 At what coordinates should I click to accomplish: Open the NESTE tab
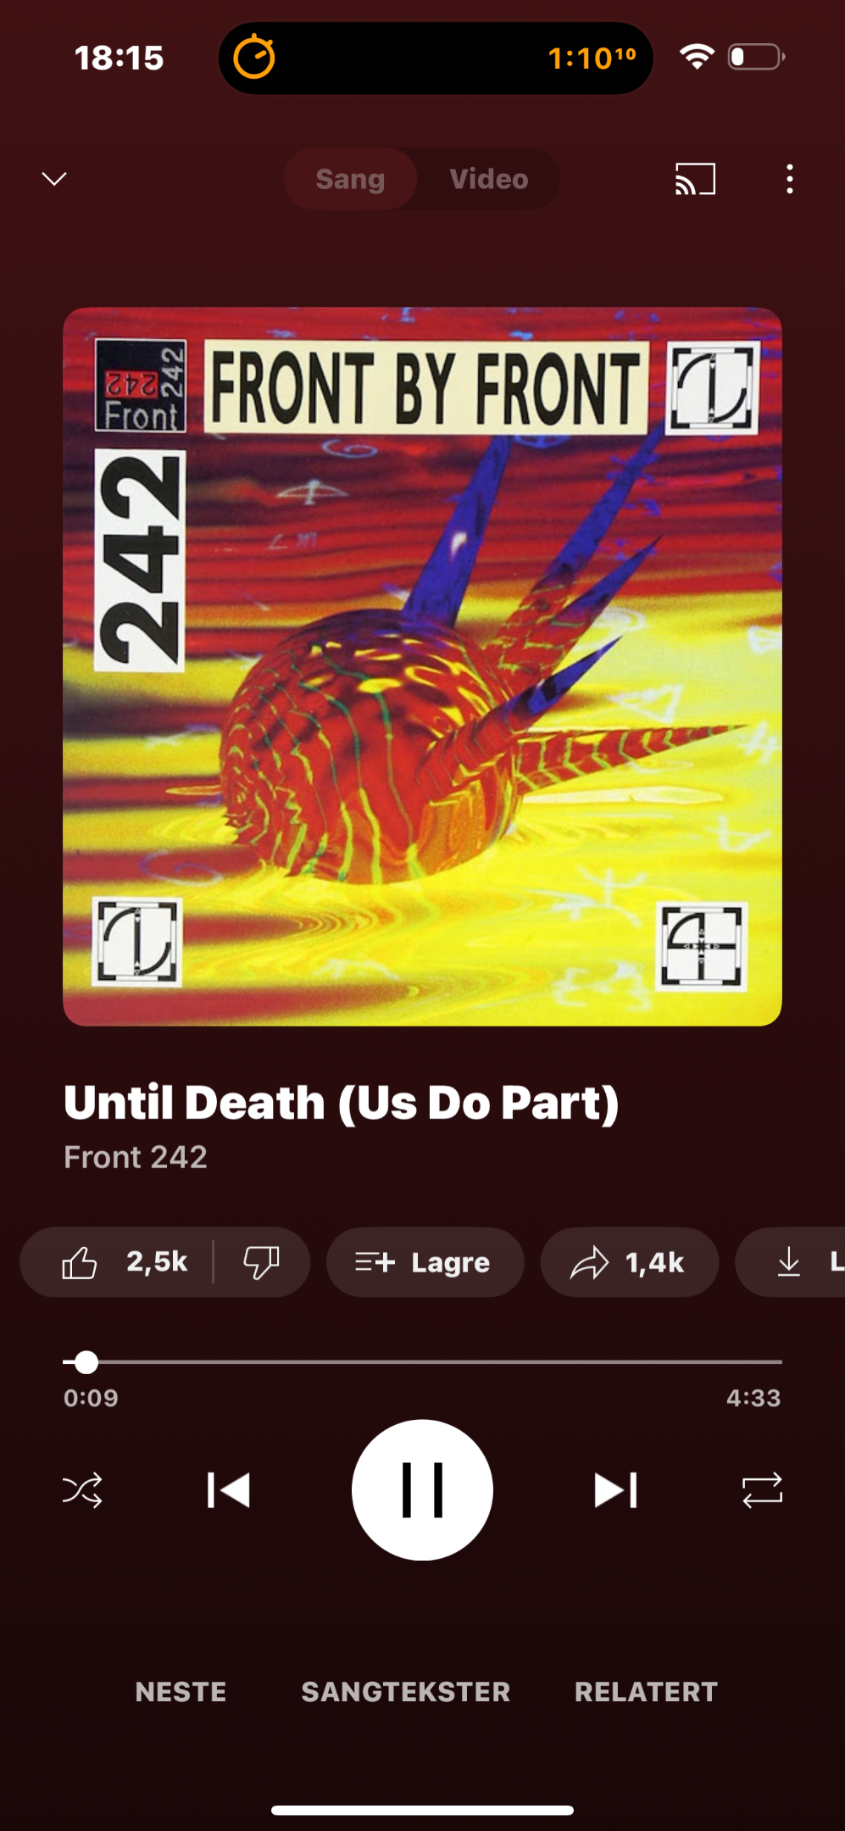click(181, 1692)
